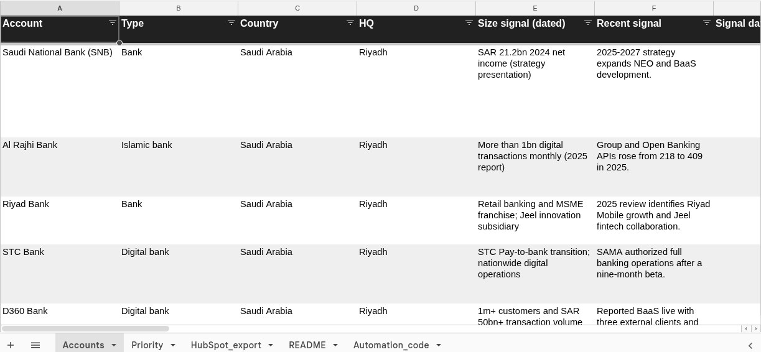Open filter menu for Type column
The image size is (761, 352).
[x=231, y=22]
